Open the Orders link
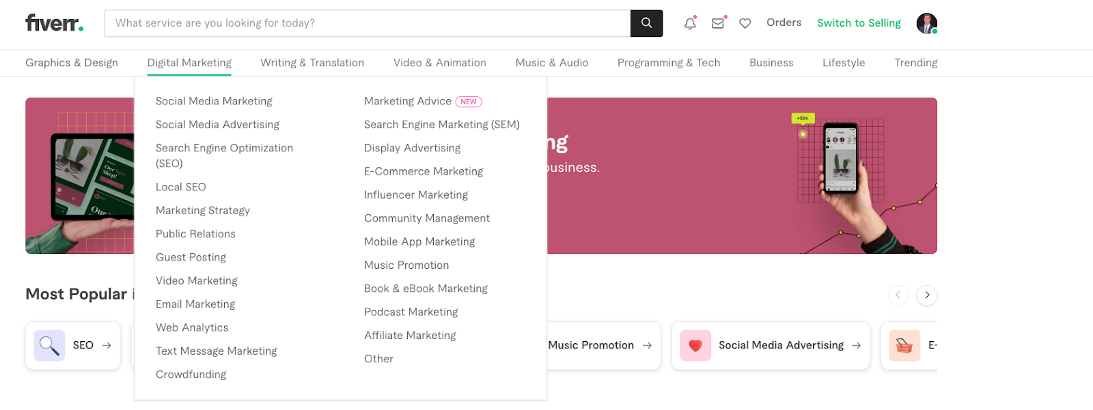Viewport: 1093px width, 410px height. [x=784, y=23]
